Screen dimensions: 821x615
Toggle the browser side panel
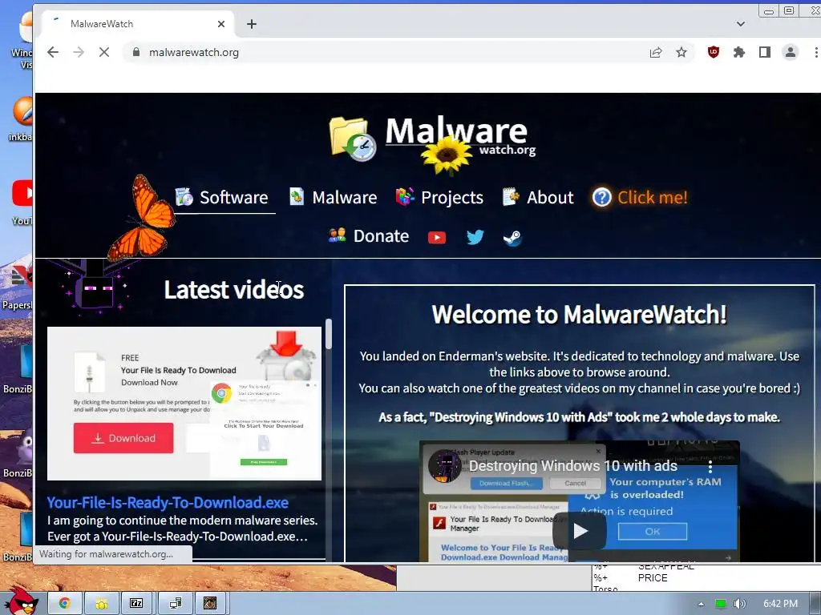(x=764, y=52)
